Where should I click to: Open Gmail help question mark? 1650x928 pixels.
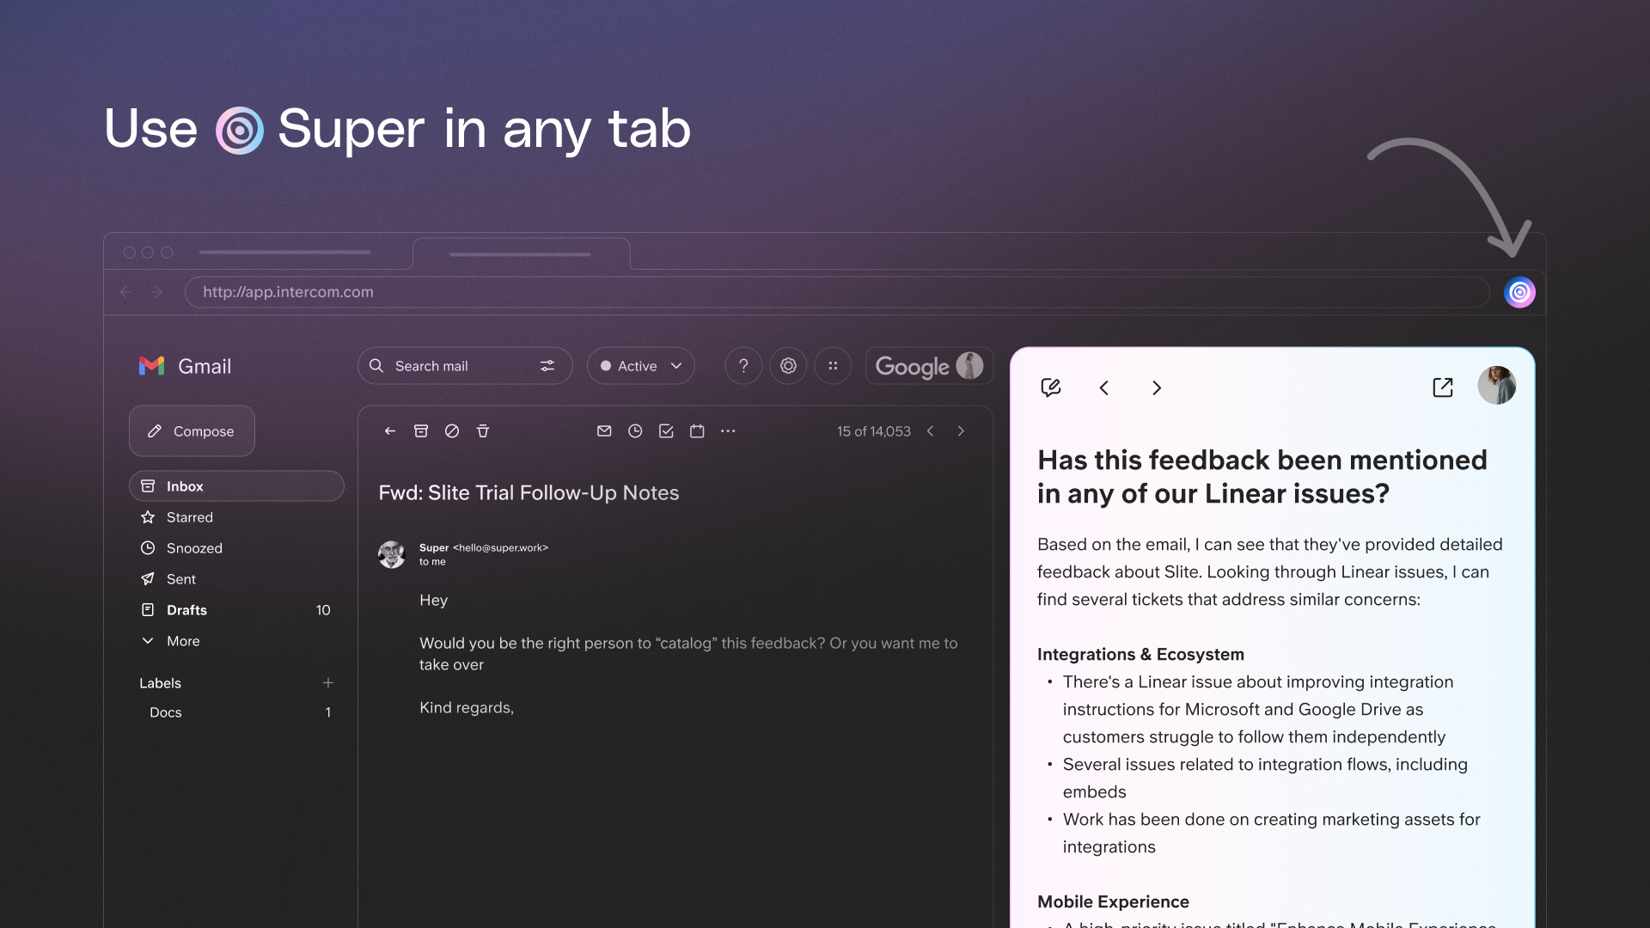[x=743, y=366]
